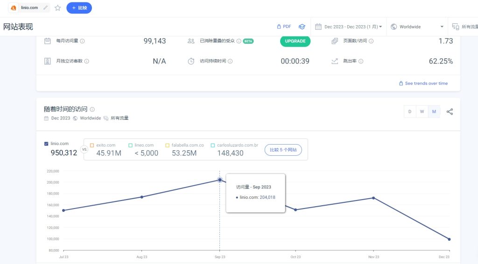Click the blue 比较 compare button

79,8
